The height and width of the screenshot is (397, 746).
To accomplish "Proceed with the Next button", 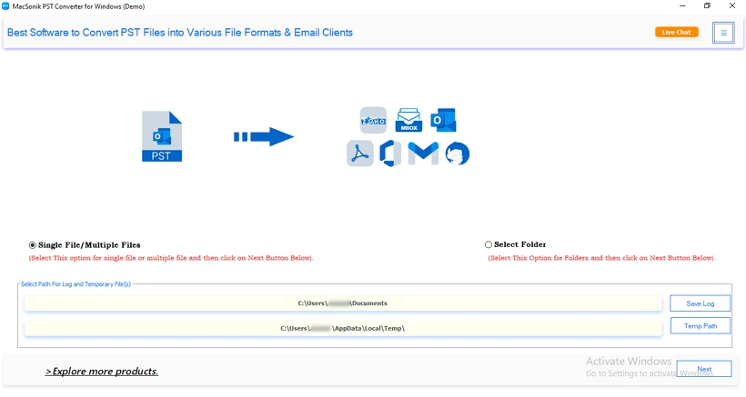I will click(x=704, y=369).
